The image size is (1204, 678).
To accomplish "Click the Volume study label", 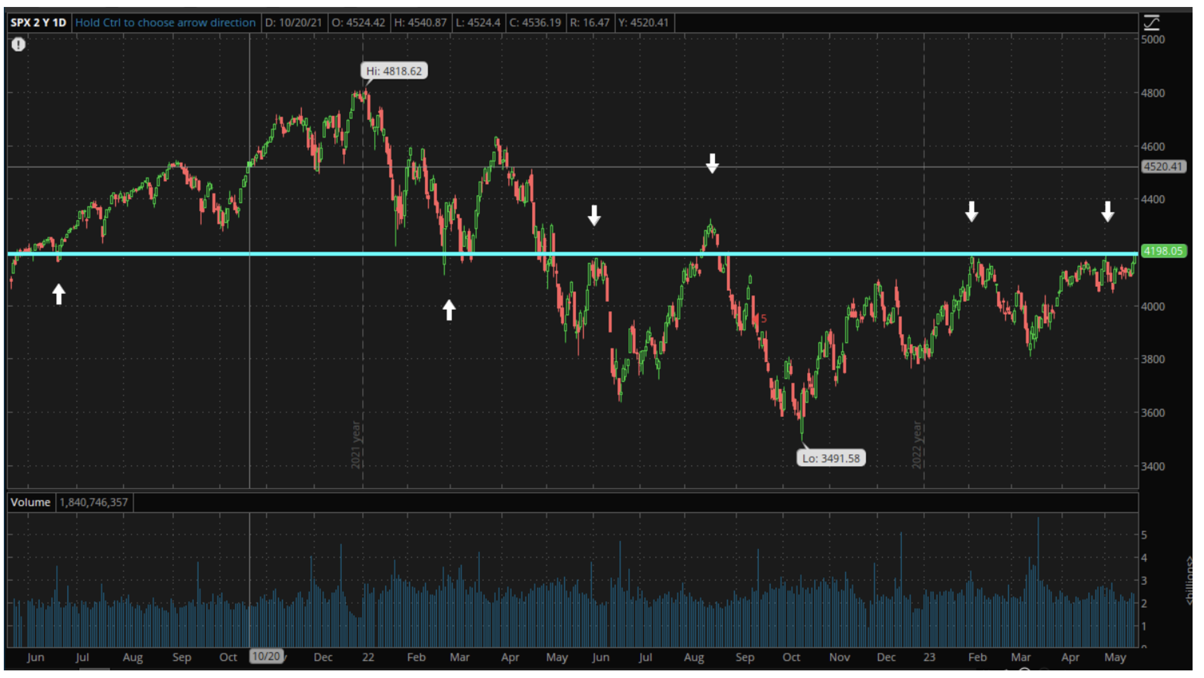I will [30, 502].
